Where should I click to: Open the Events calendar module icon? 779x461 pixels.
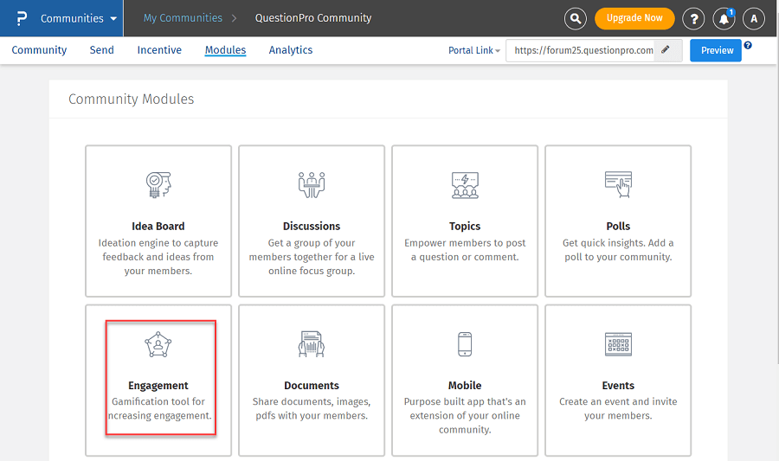point(618,344)
